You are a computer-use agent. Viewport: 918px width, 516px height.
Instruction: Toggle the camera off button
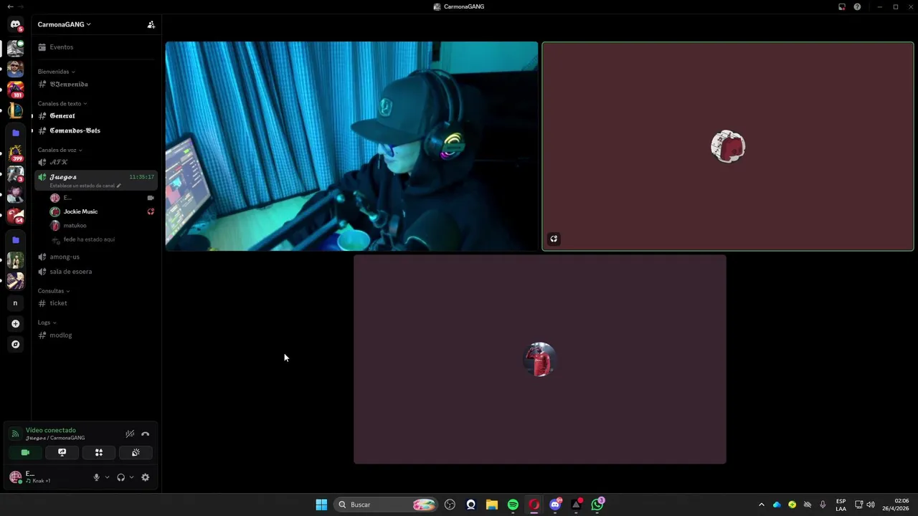pos(25,452)
